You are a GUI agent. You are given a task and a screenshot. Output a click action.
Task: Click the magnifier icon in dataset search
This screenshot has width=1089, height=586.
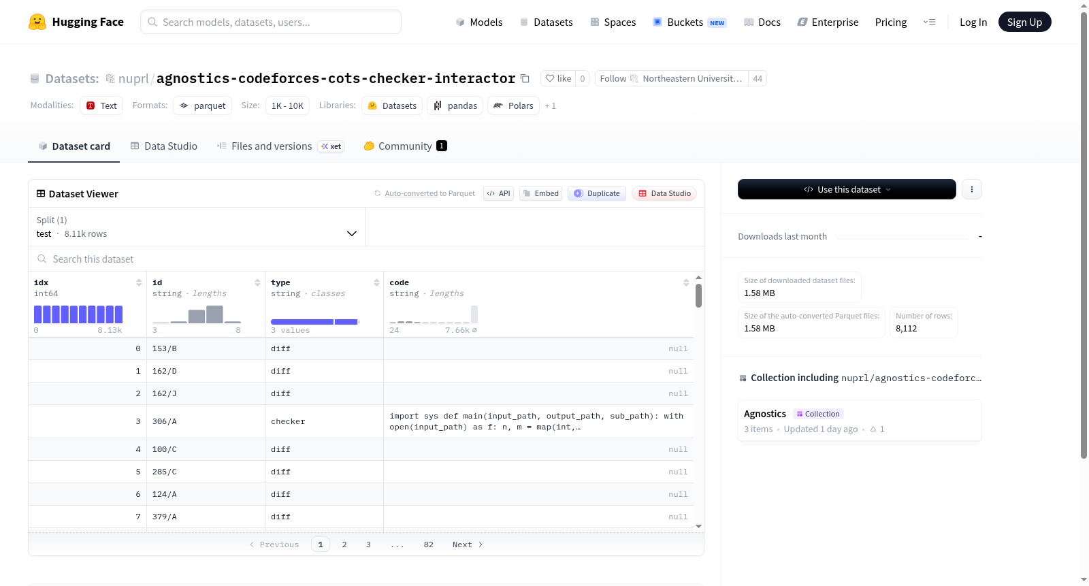pyautogui.click(x=42, y=259)
